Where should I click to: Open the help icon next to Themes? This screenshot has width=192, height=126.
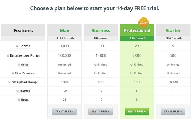tap(17, 91)
